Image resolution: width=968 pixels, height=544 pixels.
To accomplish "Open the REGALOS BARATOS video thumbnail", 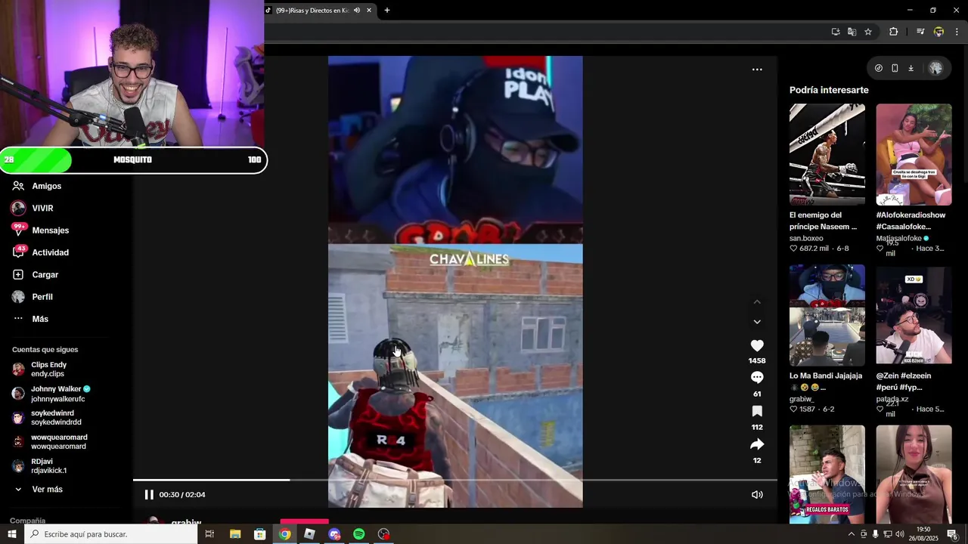I will click(x=827, y=474).
